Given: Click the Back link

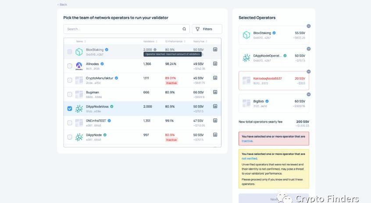Looking at the screenshot, I should tap(62, 4).
